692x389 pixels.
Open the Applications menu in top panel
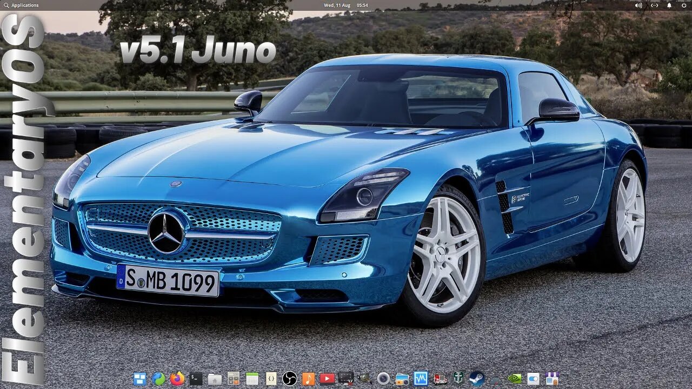[x=21, y=5]
